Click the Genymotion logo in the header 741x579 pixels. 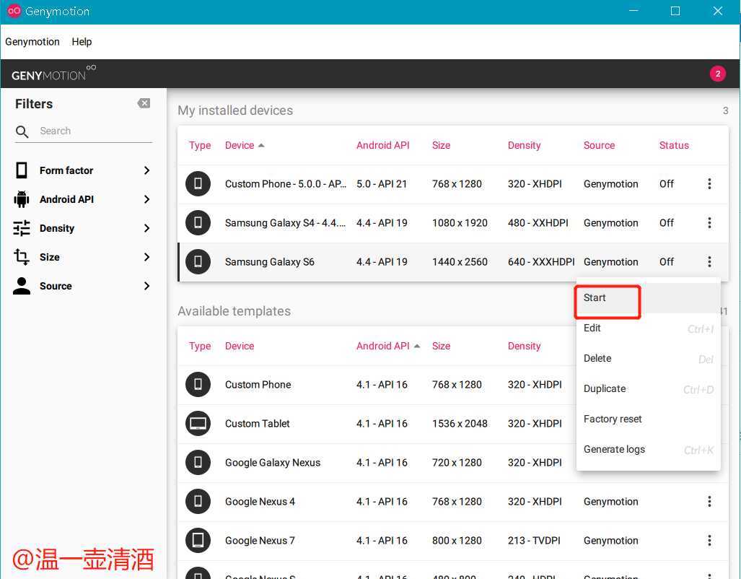[53, 74]
